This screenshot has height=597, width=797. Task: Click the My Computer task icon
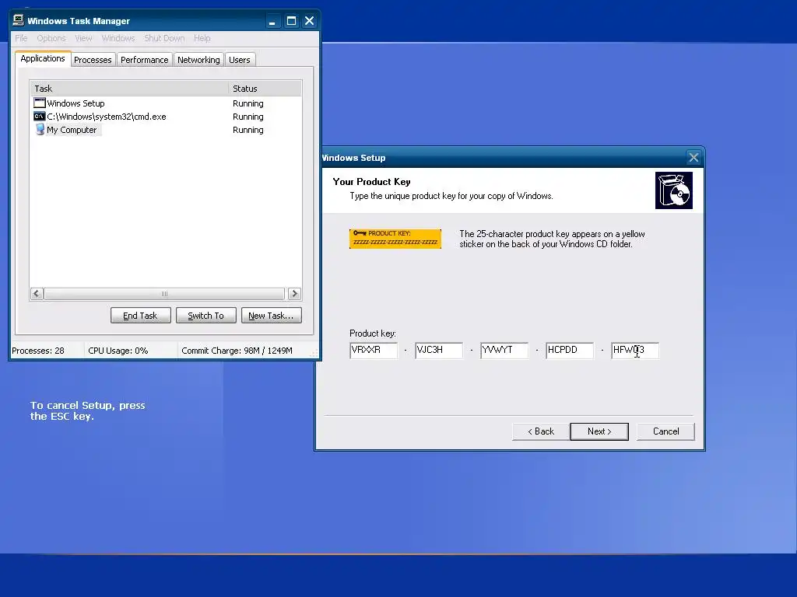[x=40, y=130]
